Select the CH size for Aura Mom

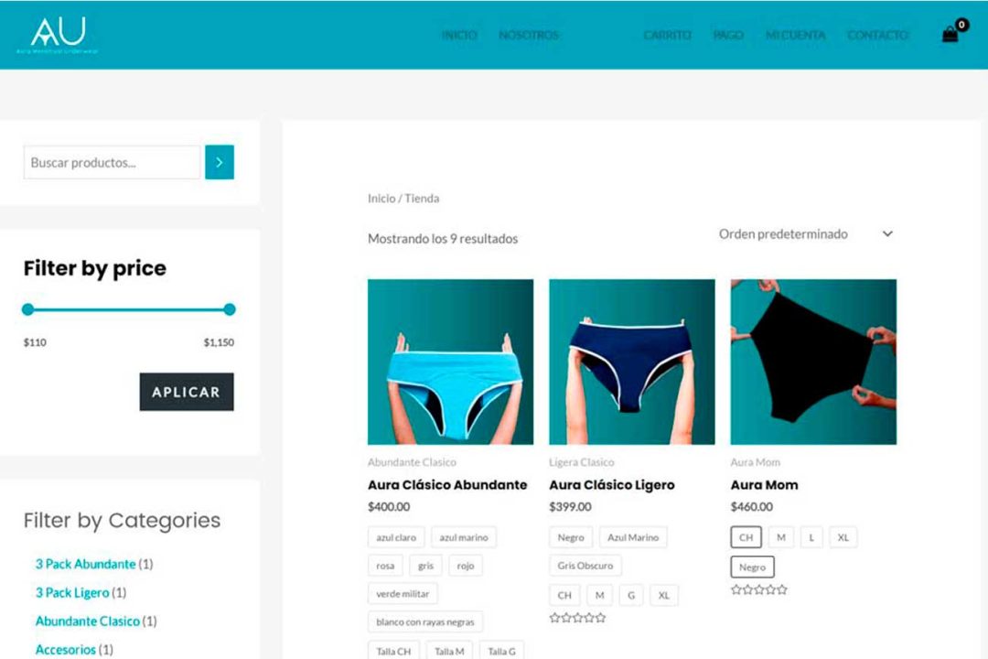click(x=746, y=537)
